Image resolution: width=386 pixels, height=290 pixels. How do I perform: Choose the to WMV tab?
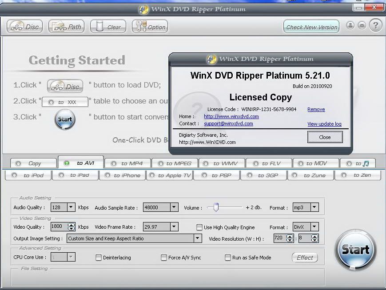click(x=222, y=163)
